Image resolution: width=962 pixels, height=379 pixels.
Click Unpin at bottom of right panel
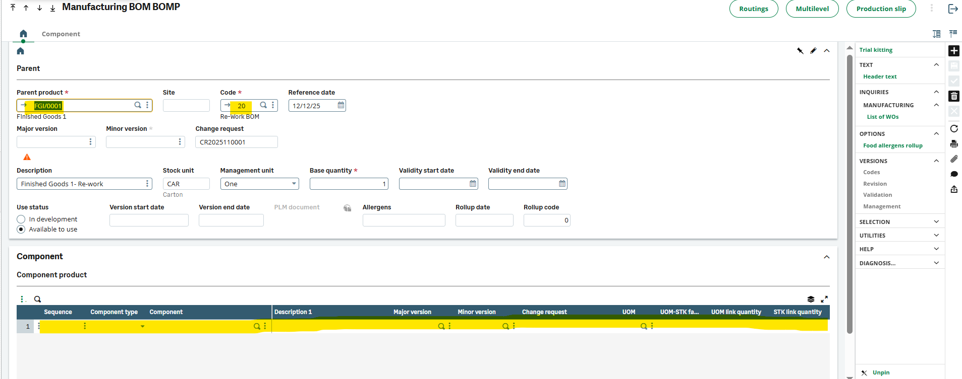coord(881,372)
